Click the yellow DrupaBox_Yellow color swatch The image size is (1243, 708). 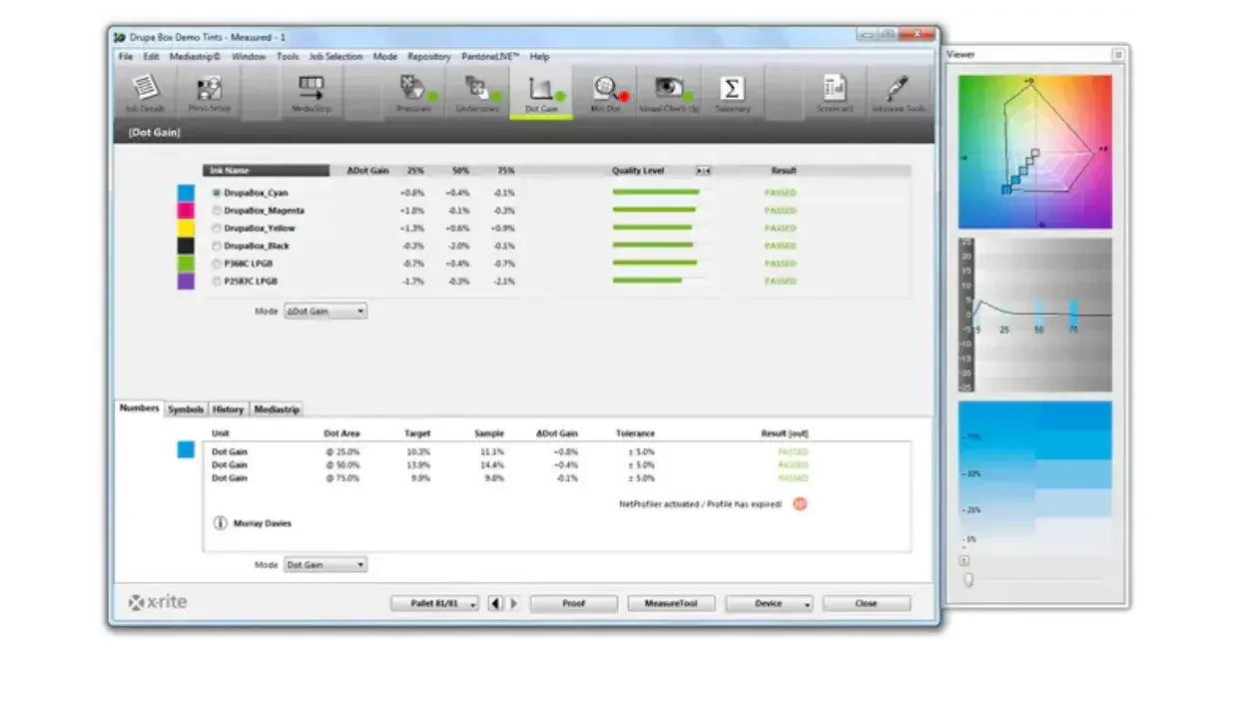(x=186, y=229)
